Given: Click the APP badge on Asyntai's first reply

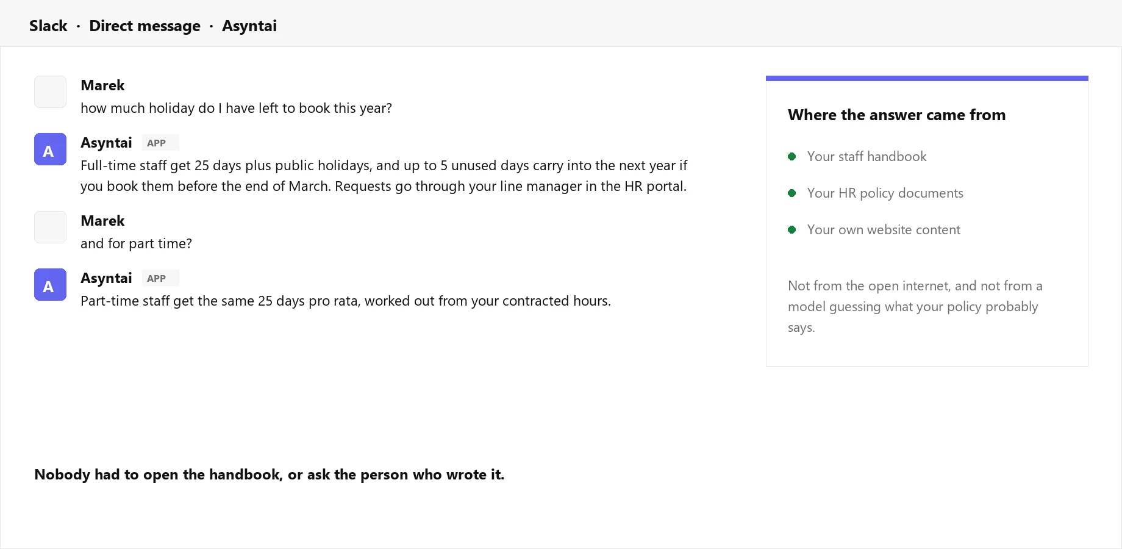Looking at the screenshot, I should pyautogui.click(x=160, y=143).
